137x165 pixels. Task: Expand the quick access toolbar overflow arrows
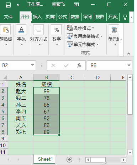pos(18,5)
